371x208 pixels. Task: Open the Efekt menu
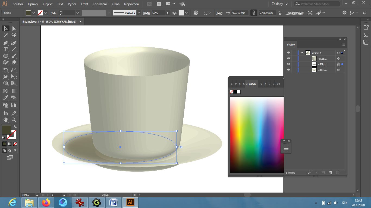84,4
